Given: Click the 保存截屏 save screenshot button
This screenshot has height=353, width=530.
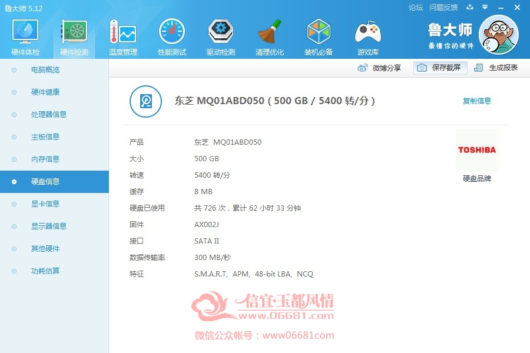Looking at the screenshot, I should pyautogui.click(x=440, y=68).
